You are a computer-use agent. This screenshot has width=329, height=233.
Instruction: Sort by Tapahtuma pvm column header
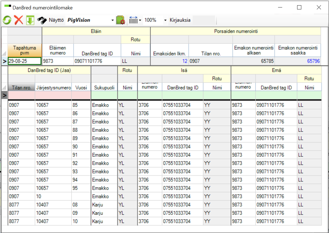coord(25,50)
